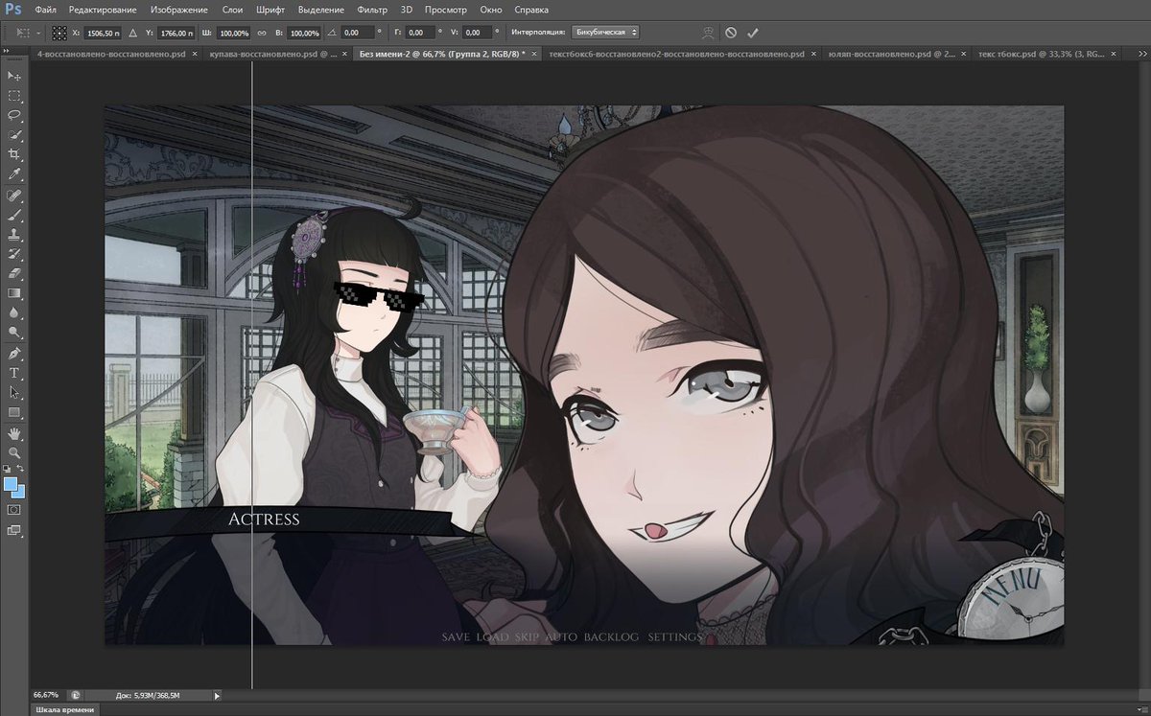
Task: Select the Eyedropper tool
Action: [14, 174]
